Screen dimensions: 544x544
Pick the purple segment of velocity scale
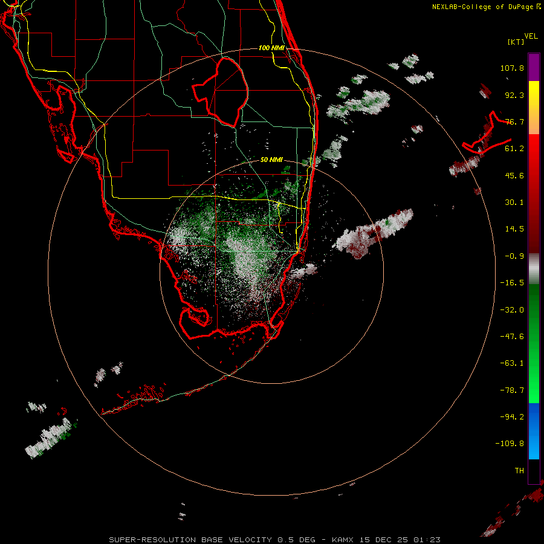(x=534, y=67)
